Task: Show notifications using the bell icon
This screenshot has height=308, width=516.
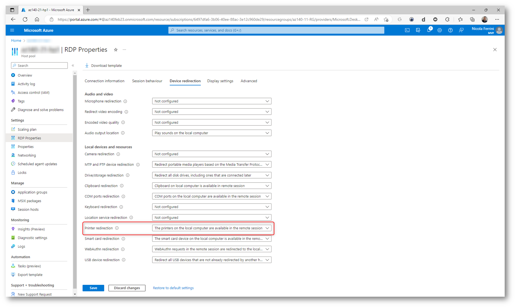Action: click(x=429, y=30)
